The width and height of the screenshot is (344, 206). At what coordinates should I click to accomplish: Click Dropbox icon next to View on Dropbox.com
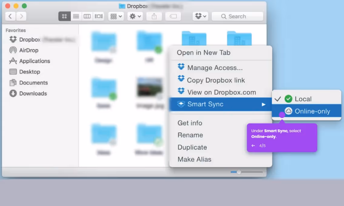click(181, 91)
